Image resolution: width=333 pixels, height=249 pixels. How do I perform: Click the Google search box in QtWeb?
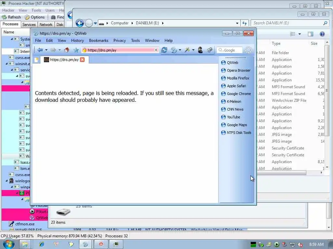pos(229,50)
